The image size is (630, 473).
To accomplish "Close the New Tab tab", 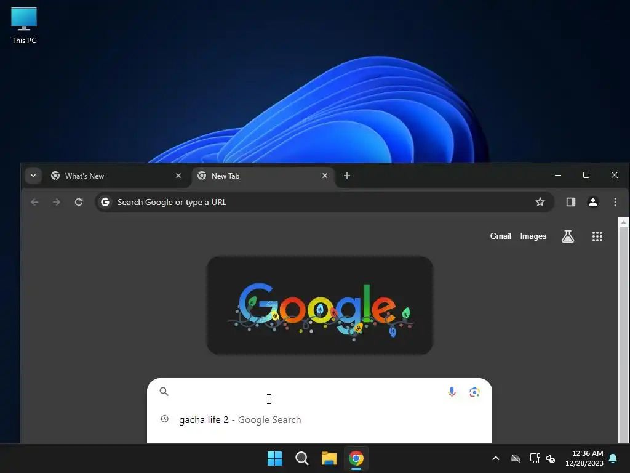I will coord(325,176).
